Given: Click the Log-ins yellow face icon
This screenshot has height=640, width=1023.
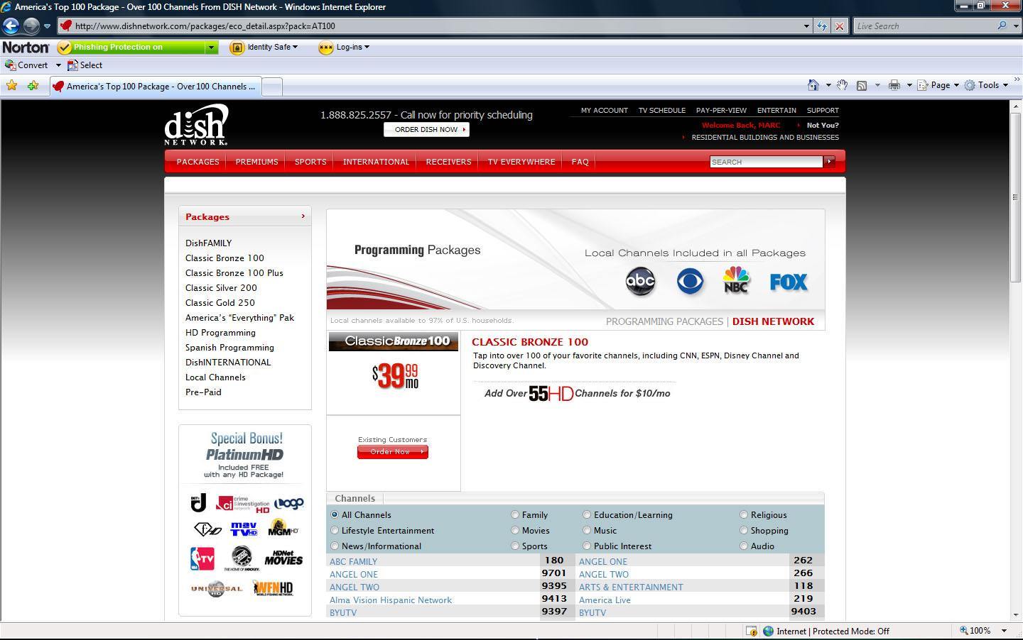Looking at the screenshot, I should pos(325,48).
